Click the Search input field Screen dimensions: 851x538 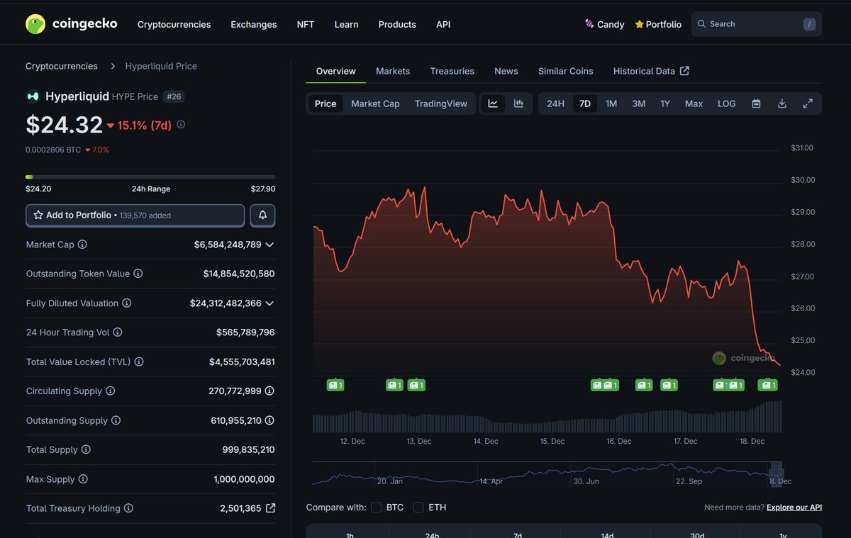757,24
